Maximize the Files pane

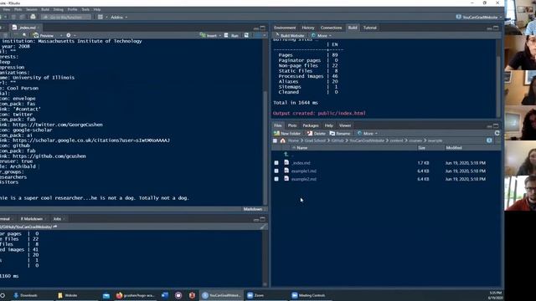click(496, 126)
